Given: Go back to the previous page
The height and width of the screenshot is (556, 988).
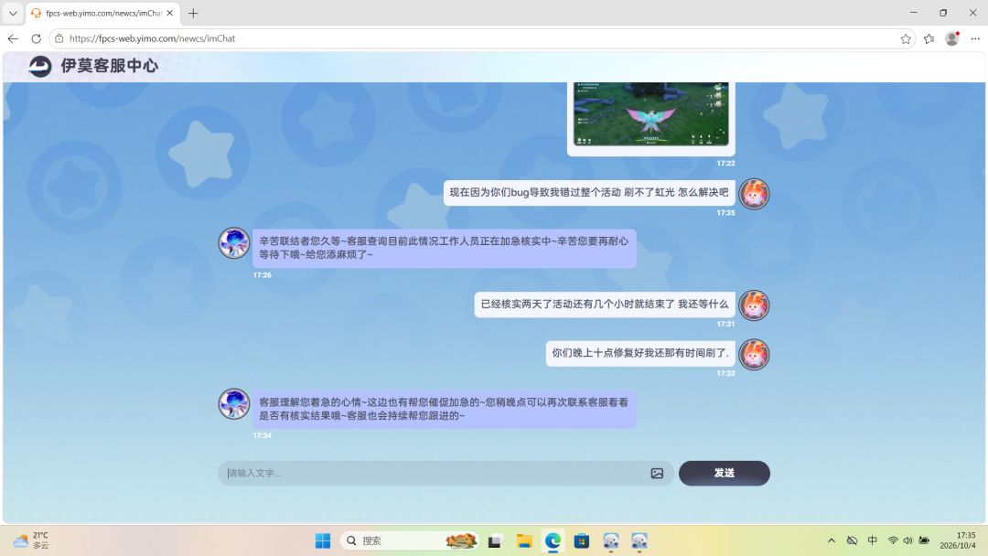Looking at the screenshot, I should (x=13, y=38).
